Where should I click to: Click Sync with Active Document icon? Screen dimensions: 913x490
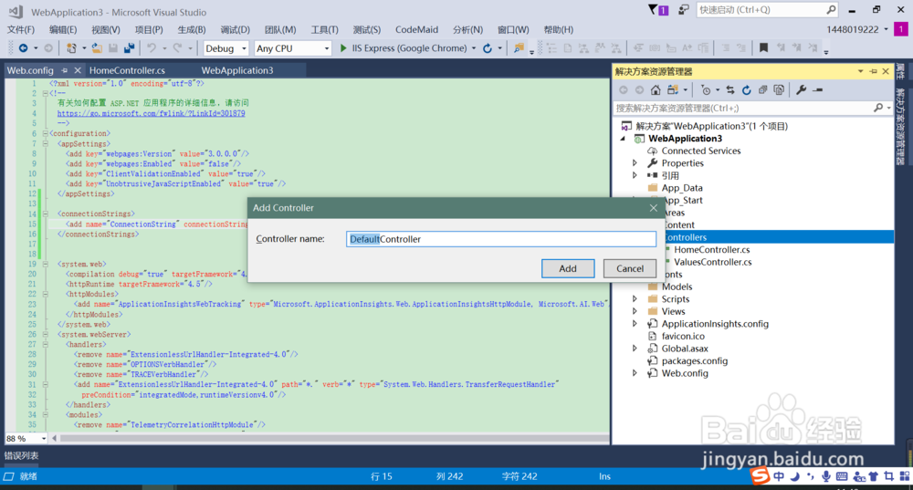coord(730,90)
